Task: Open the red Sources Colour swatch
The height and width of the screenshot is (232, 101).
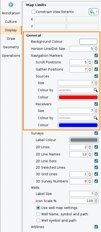Action: [78, 97]
